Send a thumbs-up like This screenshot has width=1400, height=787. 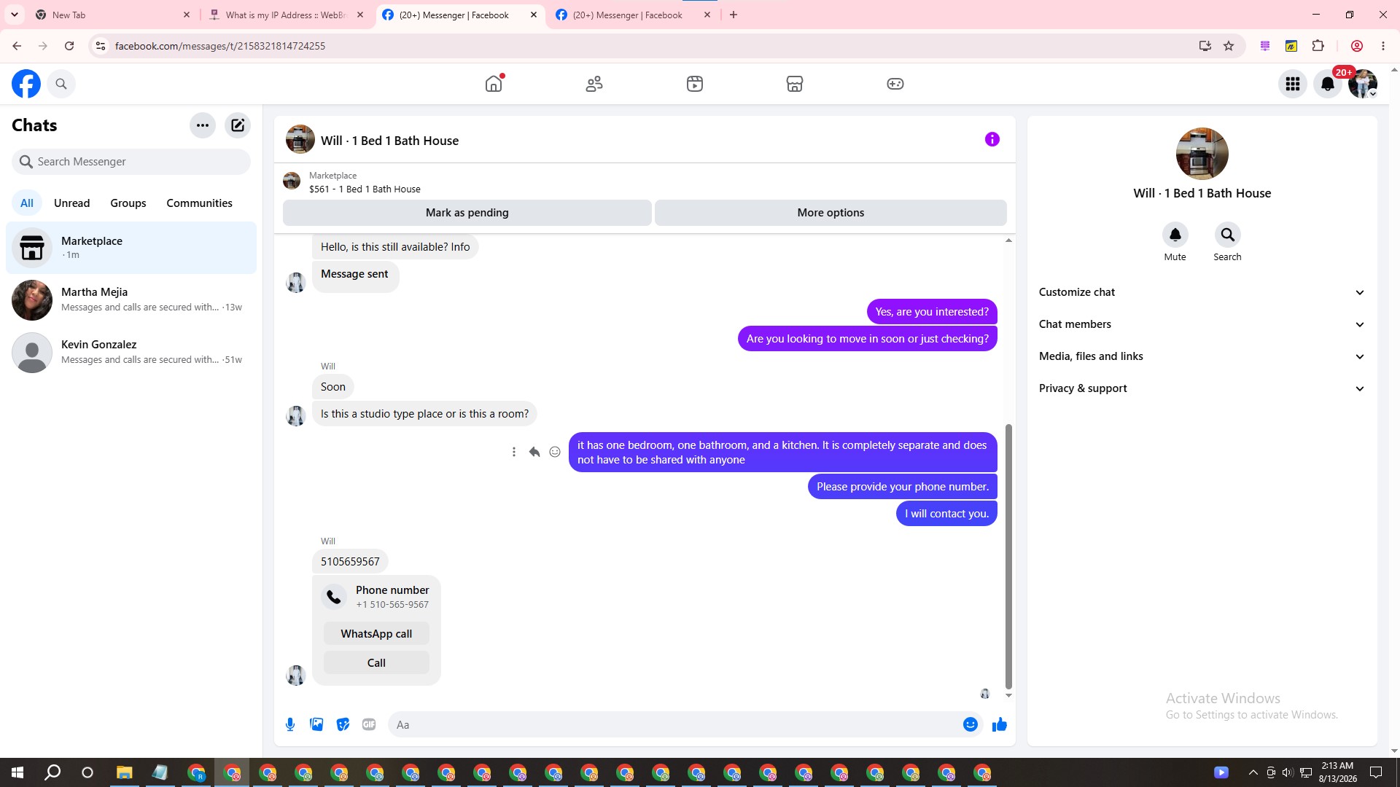point(1000,724)
